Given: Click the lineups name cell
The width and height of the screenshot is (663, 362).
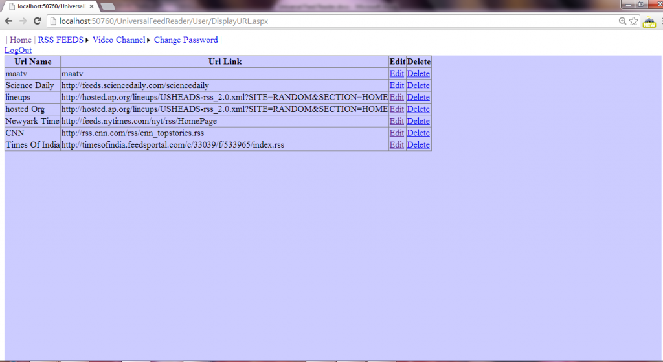Looking at the screenshot, I should (x=32, y=97).
